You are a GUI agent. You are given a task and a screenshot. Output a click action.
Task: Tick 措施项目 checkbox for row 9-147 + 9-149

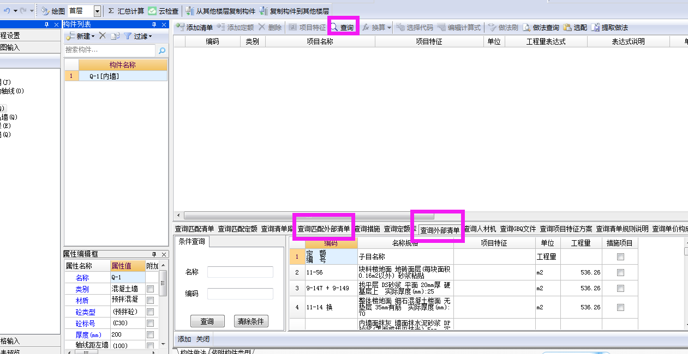pyautogui.click(x=620, y=288)
